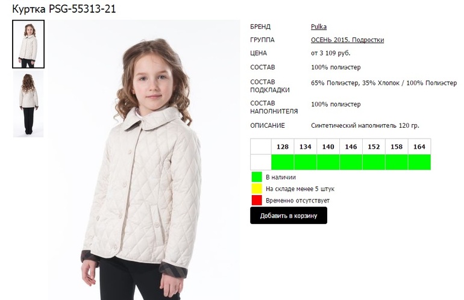The image size is (464, 300).
Task: Select the front-view jacket thumbnail
Action: [28, 44]
